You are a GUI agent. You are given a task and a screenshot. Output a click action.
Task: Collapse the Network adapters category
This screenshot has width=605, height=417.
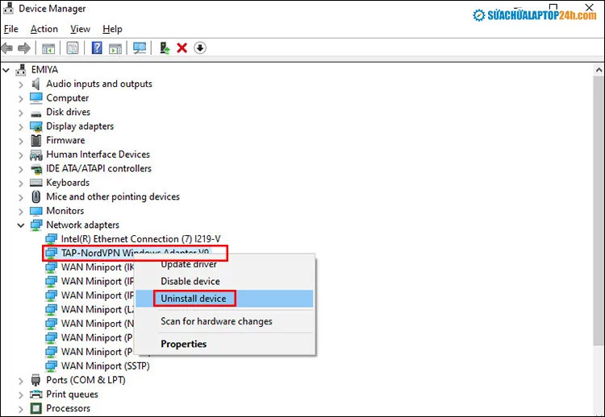click(x=22, y=225)
